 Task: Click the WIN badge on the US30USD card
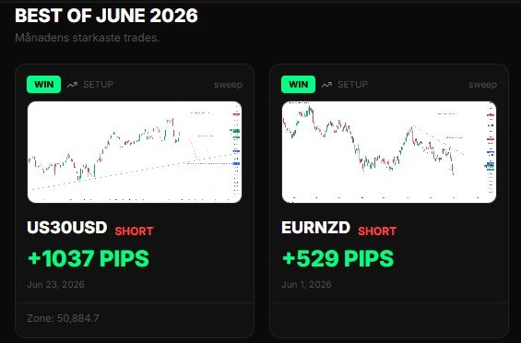(44, 85)
